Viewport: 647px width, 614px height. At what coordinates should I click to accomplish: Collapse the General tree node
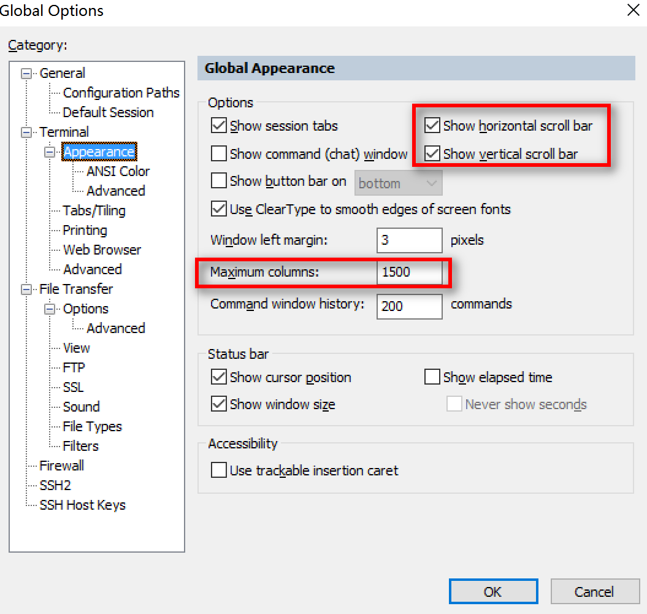(x=26, y=74)
